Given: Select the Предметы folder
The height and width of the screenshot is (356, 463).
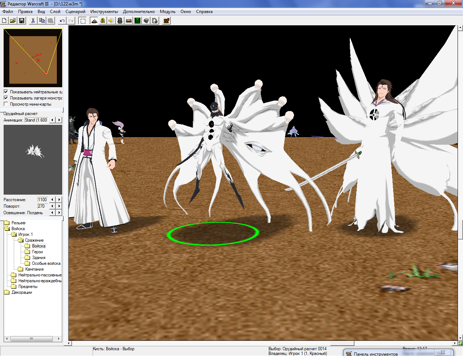Looking at the screenshot, I should pos(28,287).
